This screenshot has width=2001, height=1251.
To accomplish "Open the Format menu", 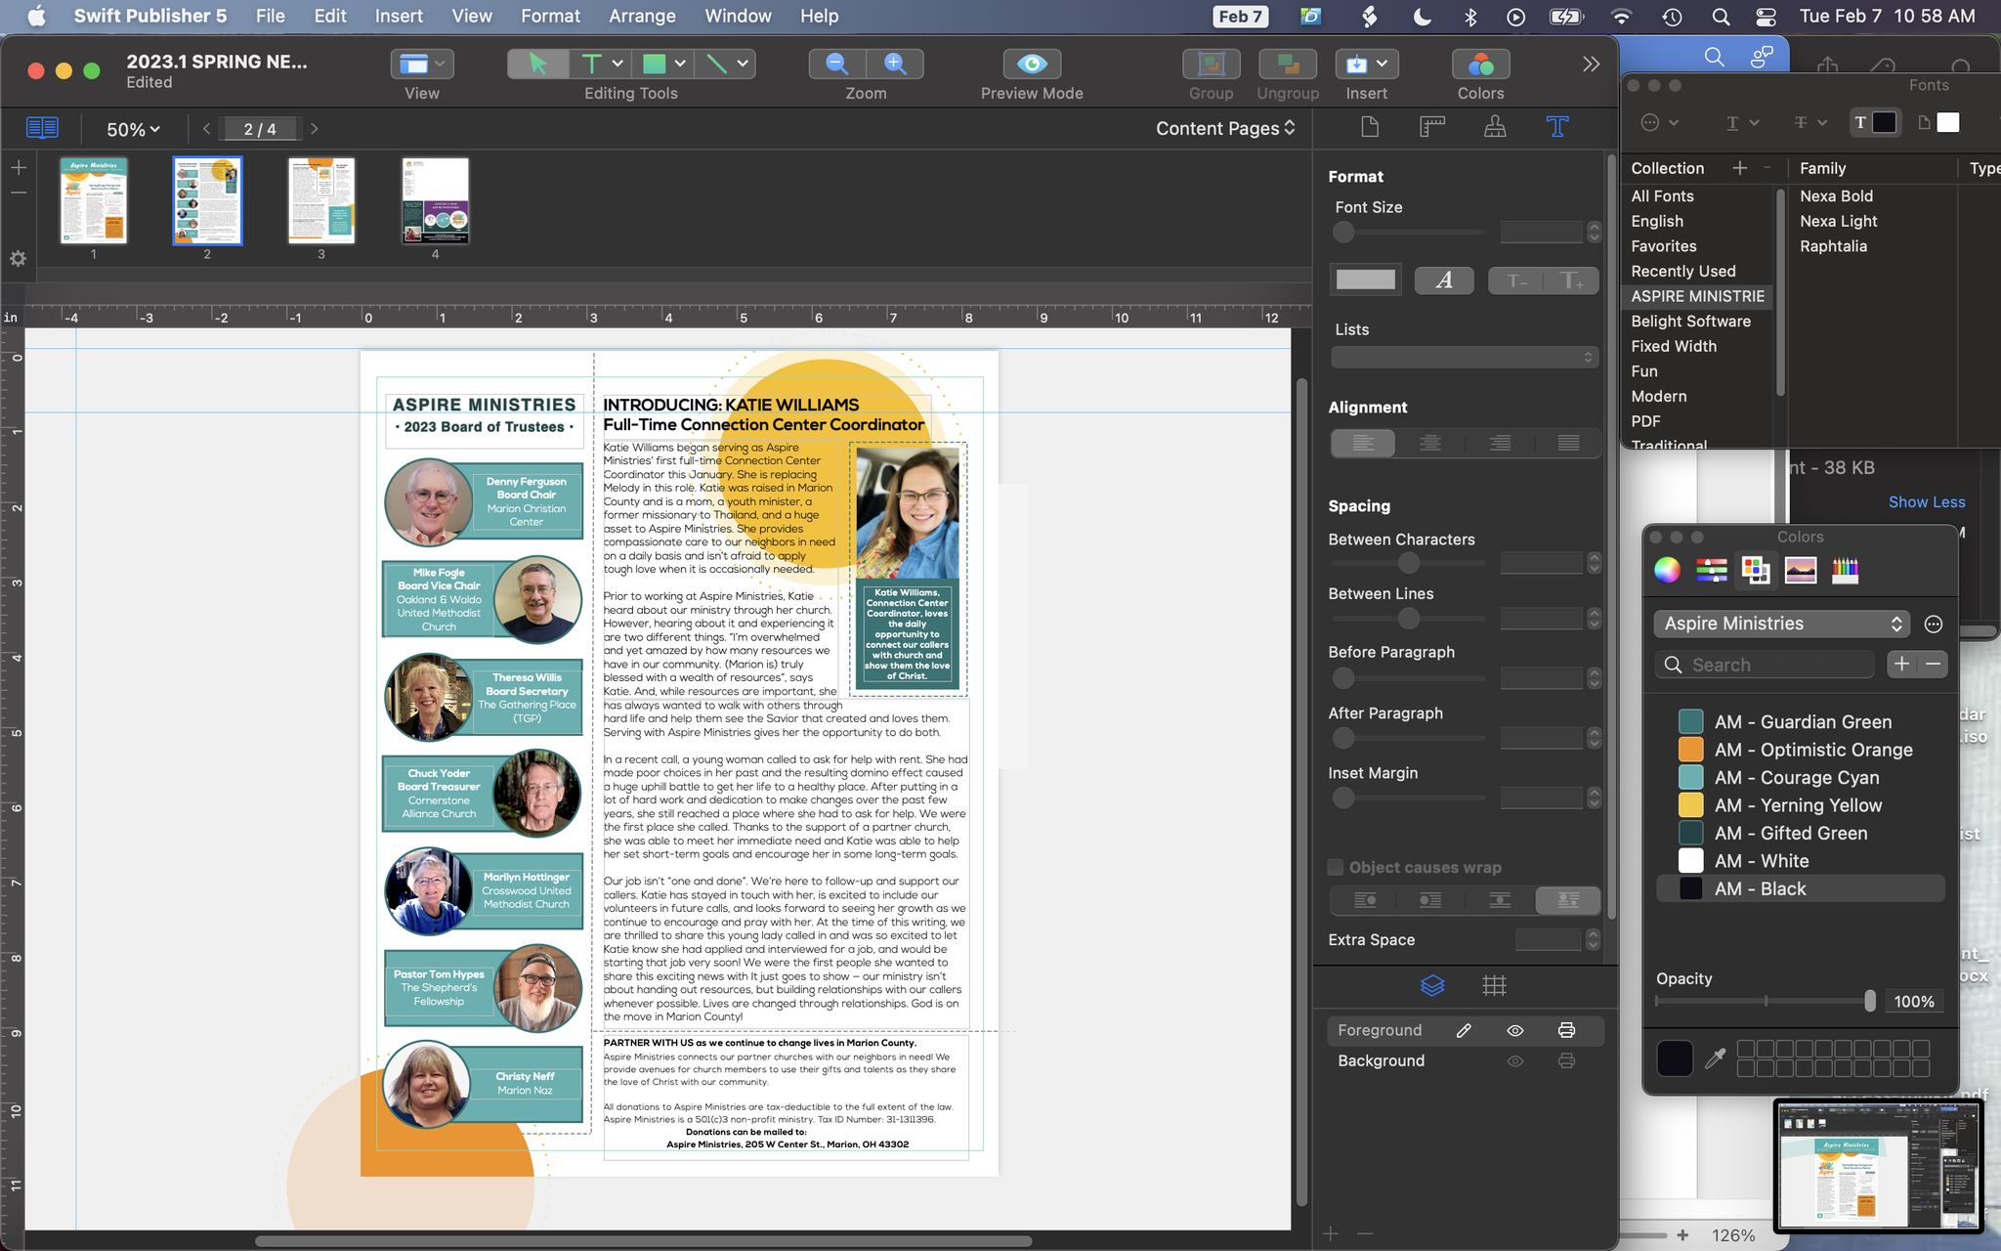I will click(x=550, y=16).
